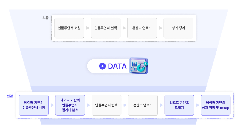
Task: Click the arrow after 인플루언서 퀄리티 분석 box
Action: pos(89,105)
